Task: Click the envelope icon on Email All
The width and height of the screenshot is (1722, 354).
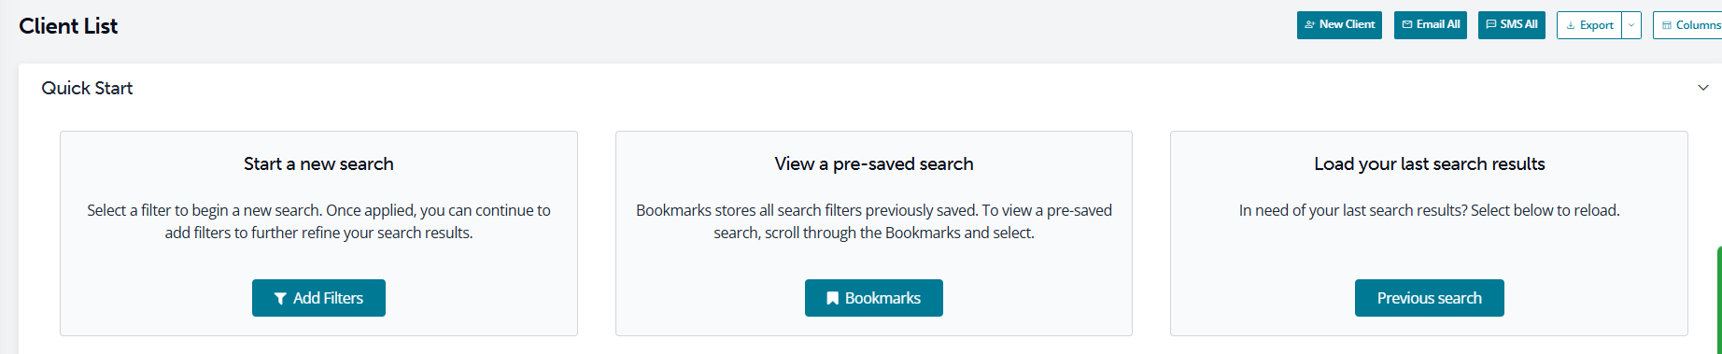Action: [x=1407, y=25]
